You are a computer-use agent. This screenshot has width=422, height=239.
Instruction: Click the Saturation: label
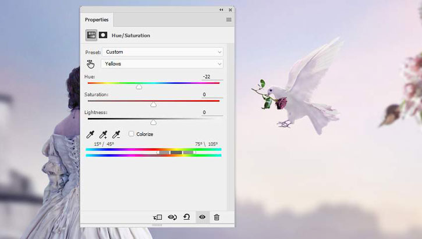[97, 94]
